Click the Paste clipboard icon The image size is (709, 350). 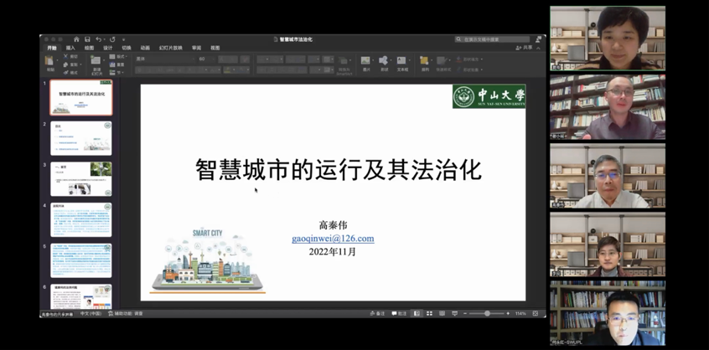pyautogui.click(x=51, y=61)
